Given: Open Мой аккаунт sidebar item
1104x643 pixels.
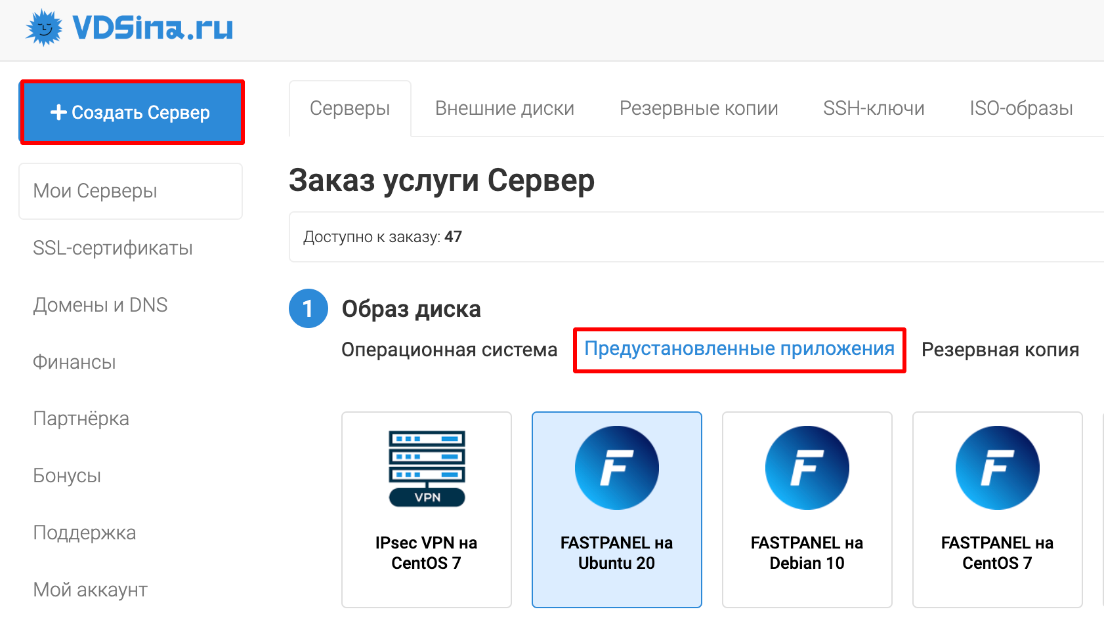Looking at the screenshot, I should pos(90,590).
